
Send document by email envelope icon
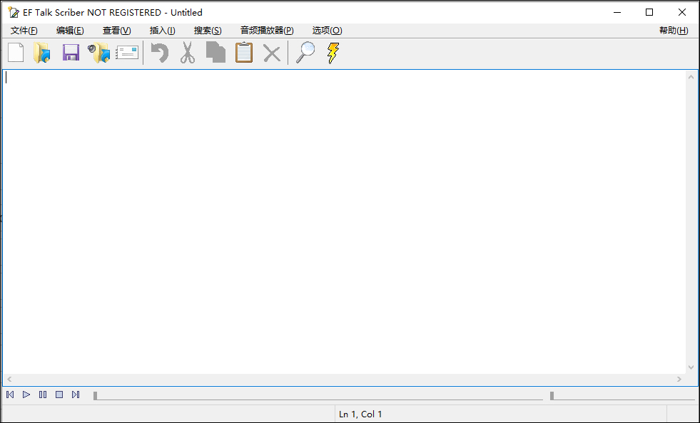(127, 53)
